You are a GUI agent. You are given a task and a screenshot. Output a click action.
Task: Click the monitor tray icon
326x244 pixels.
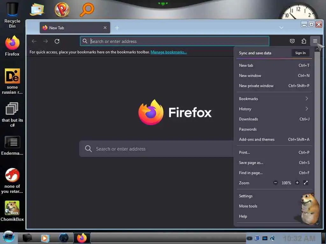(265, 238)
